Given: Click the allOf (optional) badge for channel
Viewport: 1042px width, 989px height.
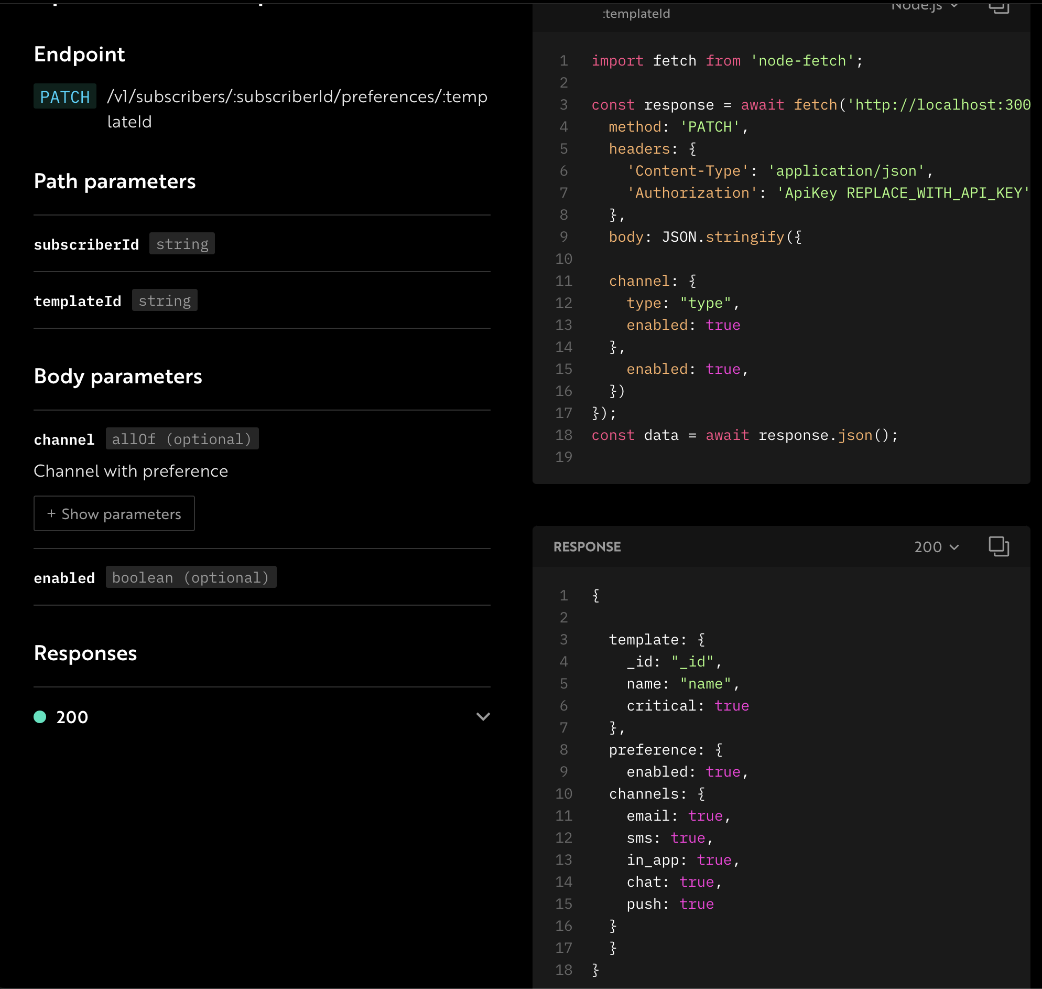Looking at the screenshot, I should [182, 438].
